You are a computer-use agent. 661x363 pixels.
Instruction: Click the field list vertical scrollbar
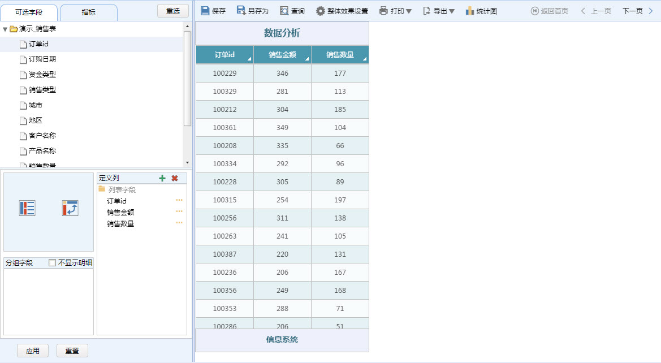pyautogui.click(x=187, y=79)
